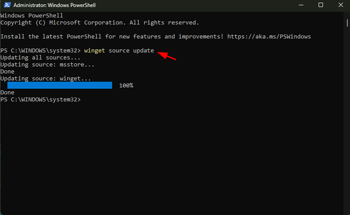The width and height of the screenshot is (350, 215).
Task: Click the window title text
Action: [x=55, y=5]
